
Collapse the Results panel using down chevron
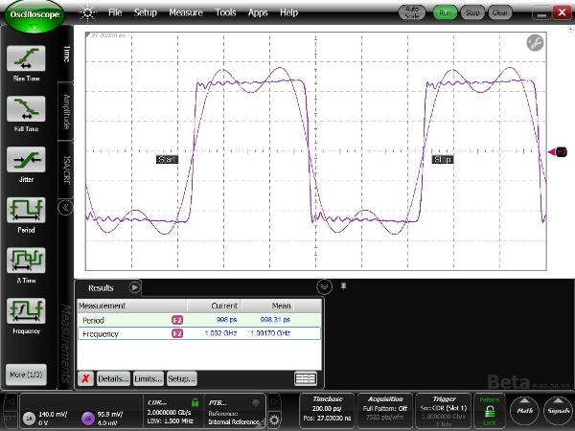325,286
